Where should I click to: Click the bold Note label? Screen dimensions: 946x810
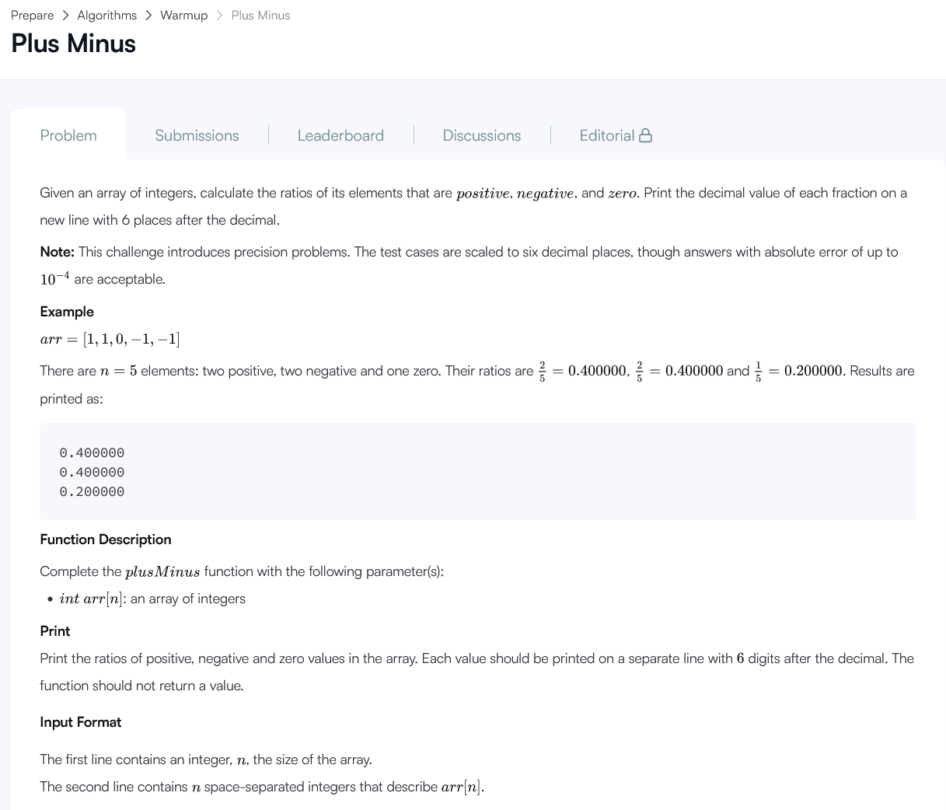pyautogui.click(x=55, y=251)
